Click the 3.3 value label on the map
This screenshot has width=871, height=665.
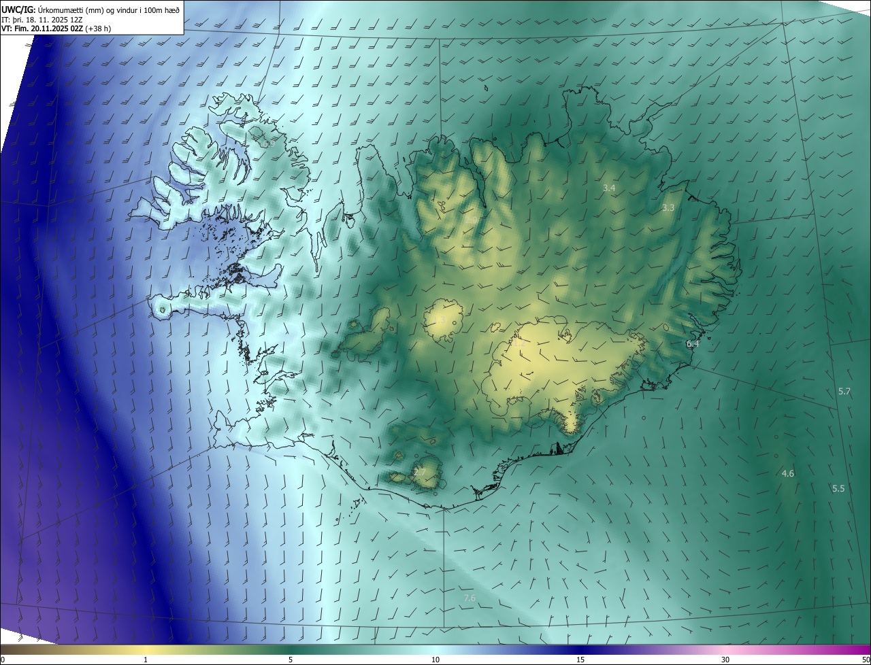[668, 207]
